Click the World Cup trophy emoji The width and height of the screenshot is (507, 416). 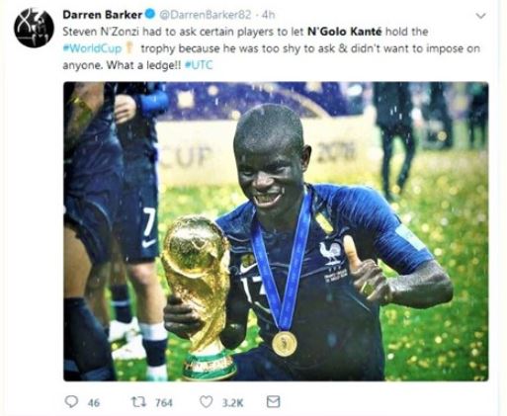coord(129,48)
